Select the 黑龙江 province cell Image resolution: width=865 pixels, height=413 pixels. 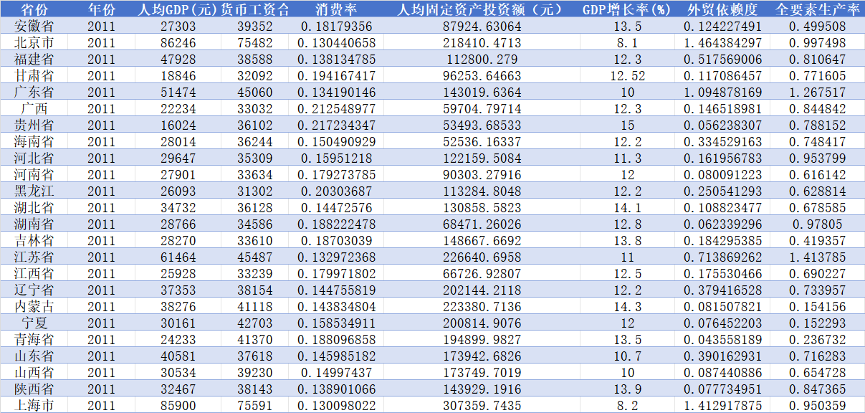coord(34,191)
